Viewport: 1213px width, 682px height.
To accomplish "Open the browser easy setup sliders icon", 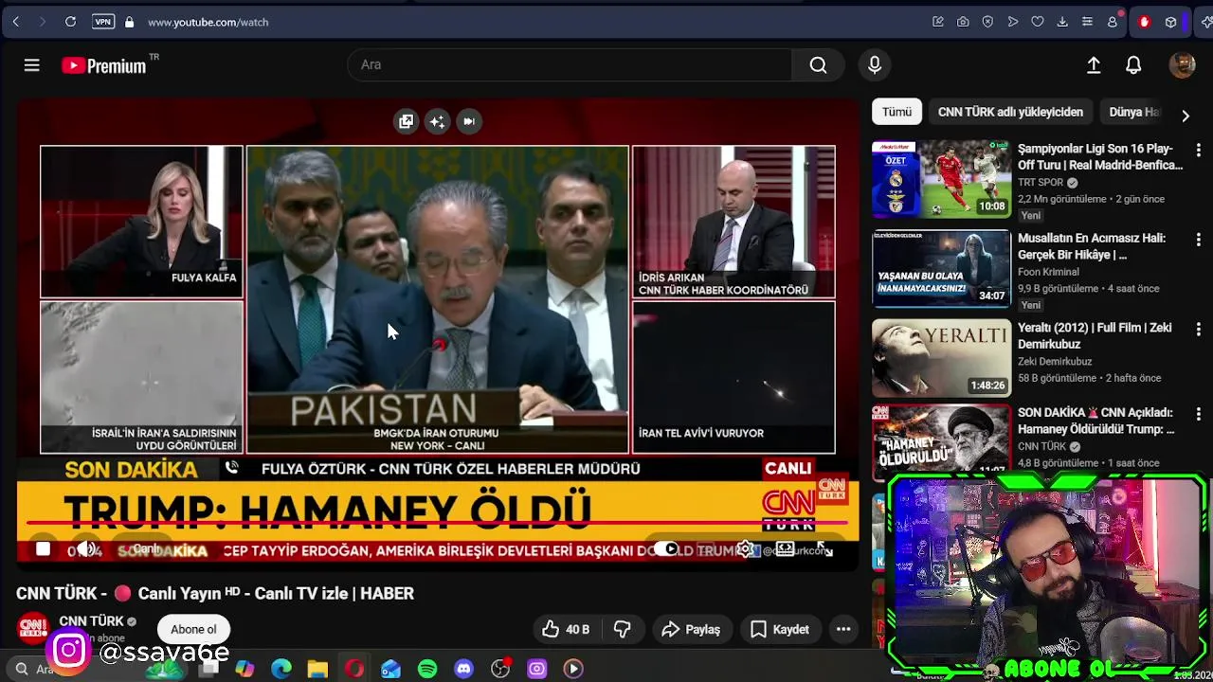I will 1087,22.
